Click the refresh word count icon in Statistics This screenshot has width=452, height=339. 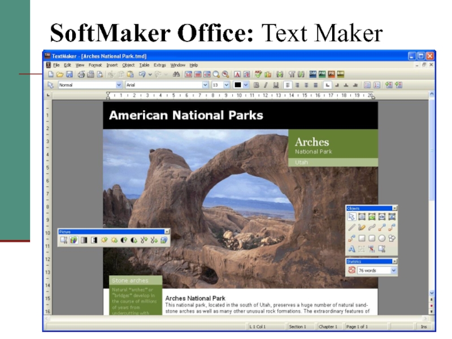click(x=351, y=270)
